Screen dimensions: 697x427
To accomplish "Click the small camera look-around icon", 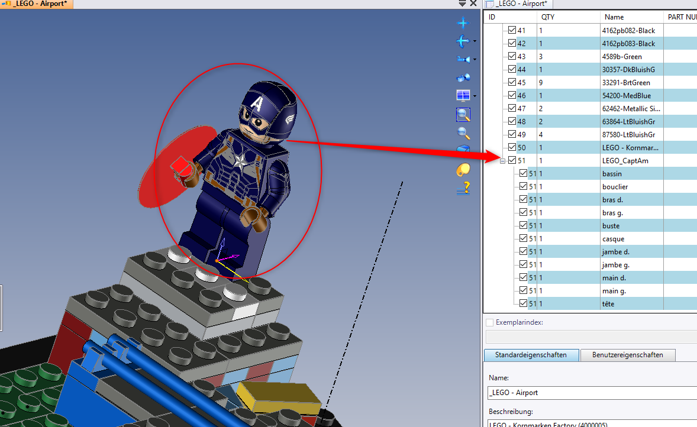I will tap(463, 77).
